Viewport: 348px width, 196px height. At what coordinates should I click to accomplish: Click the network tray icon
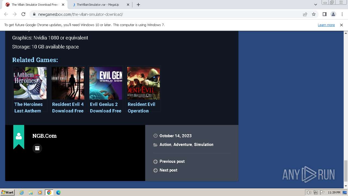click(315, 192)
